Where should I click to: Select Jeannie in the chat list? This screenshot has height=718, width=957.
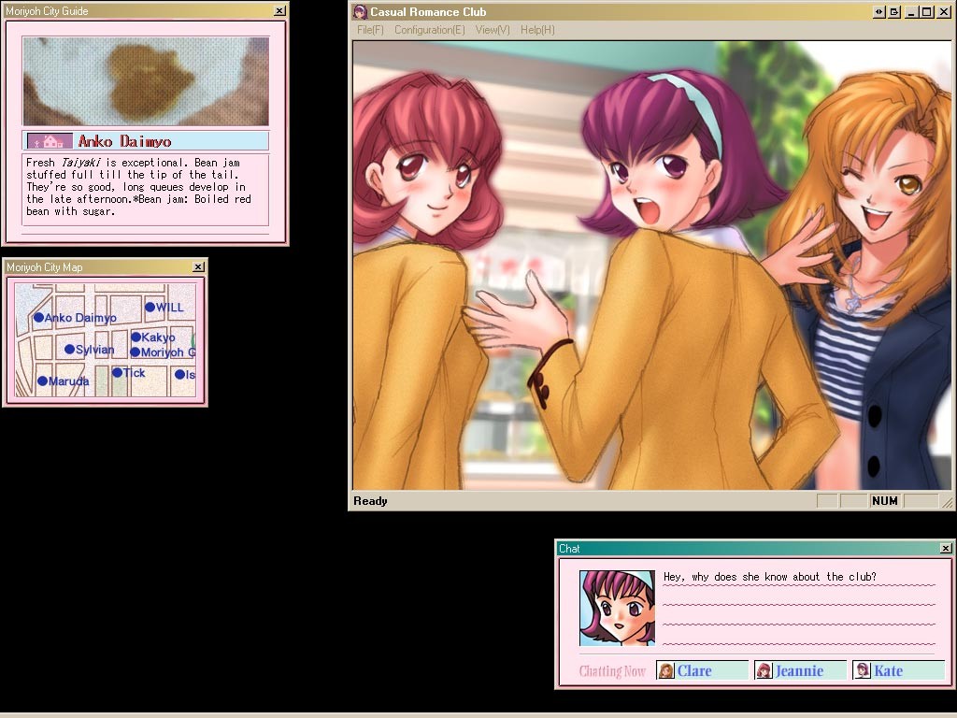click(800, 670)
